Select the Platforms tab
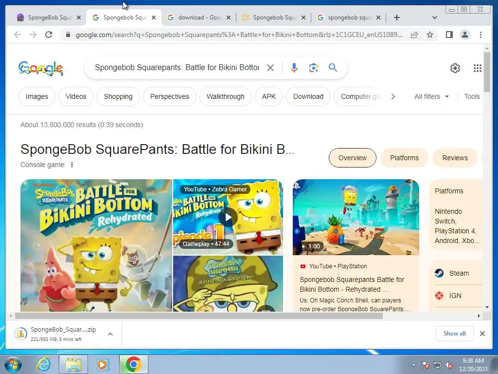This screenshot has width=498, height=374. click(x=404, y=158)
